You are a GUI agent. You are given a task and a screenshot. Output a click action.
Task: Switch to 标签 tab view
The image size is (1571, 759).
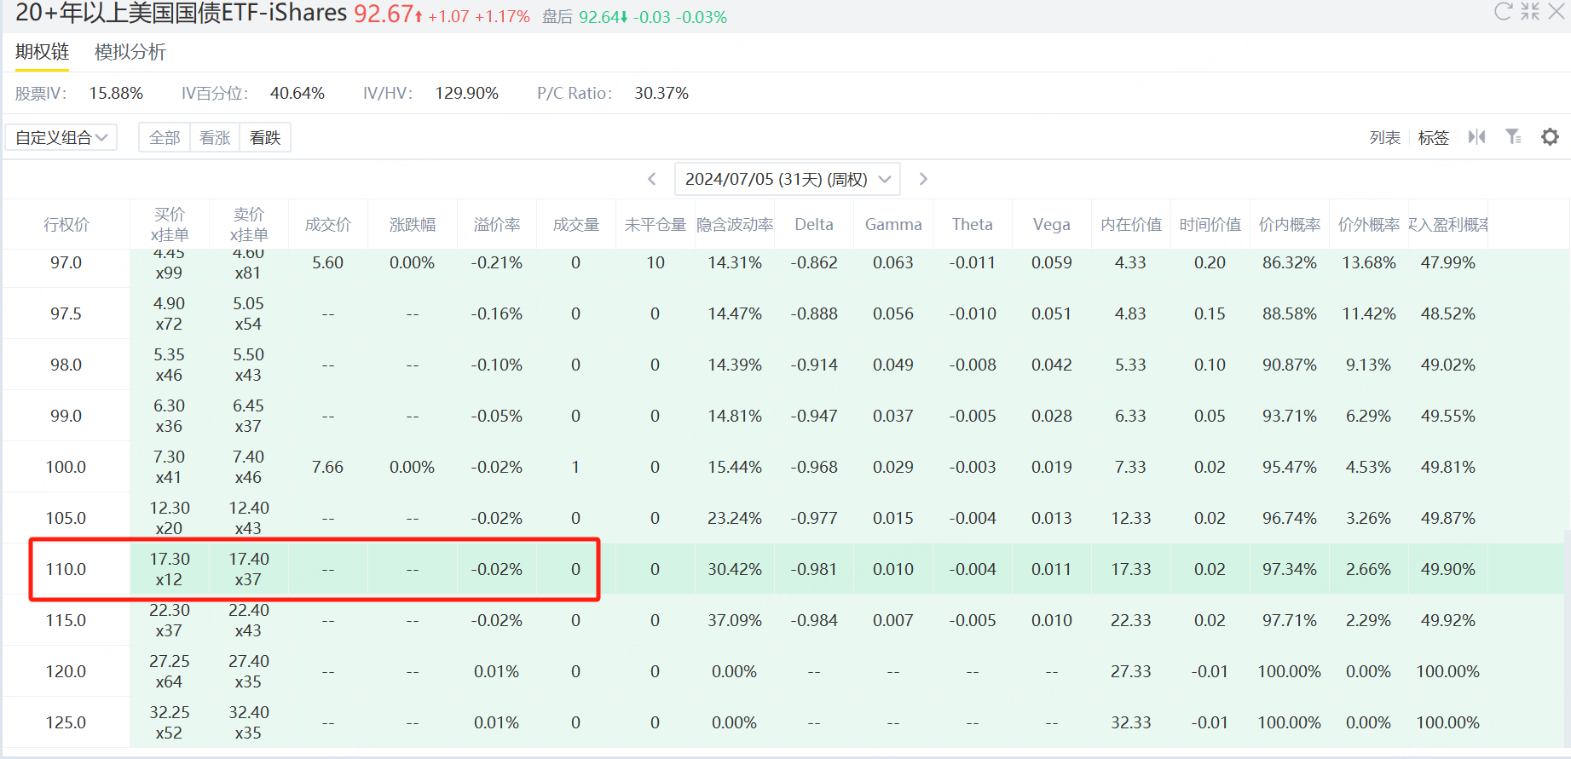point(1434,138)
